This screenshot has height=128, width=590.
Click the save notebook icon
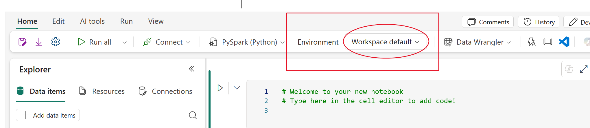(22, 42)
